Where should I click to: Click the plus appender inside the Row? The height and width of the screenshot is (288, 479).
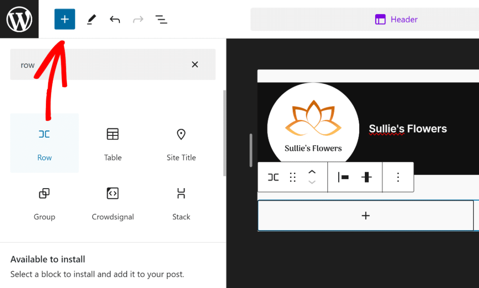(365, 215)
